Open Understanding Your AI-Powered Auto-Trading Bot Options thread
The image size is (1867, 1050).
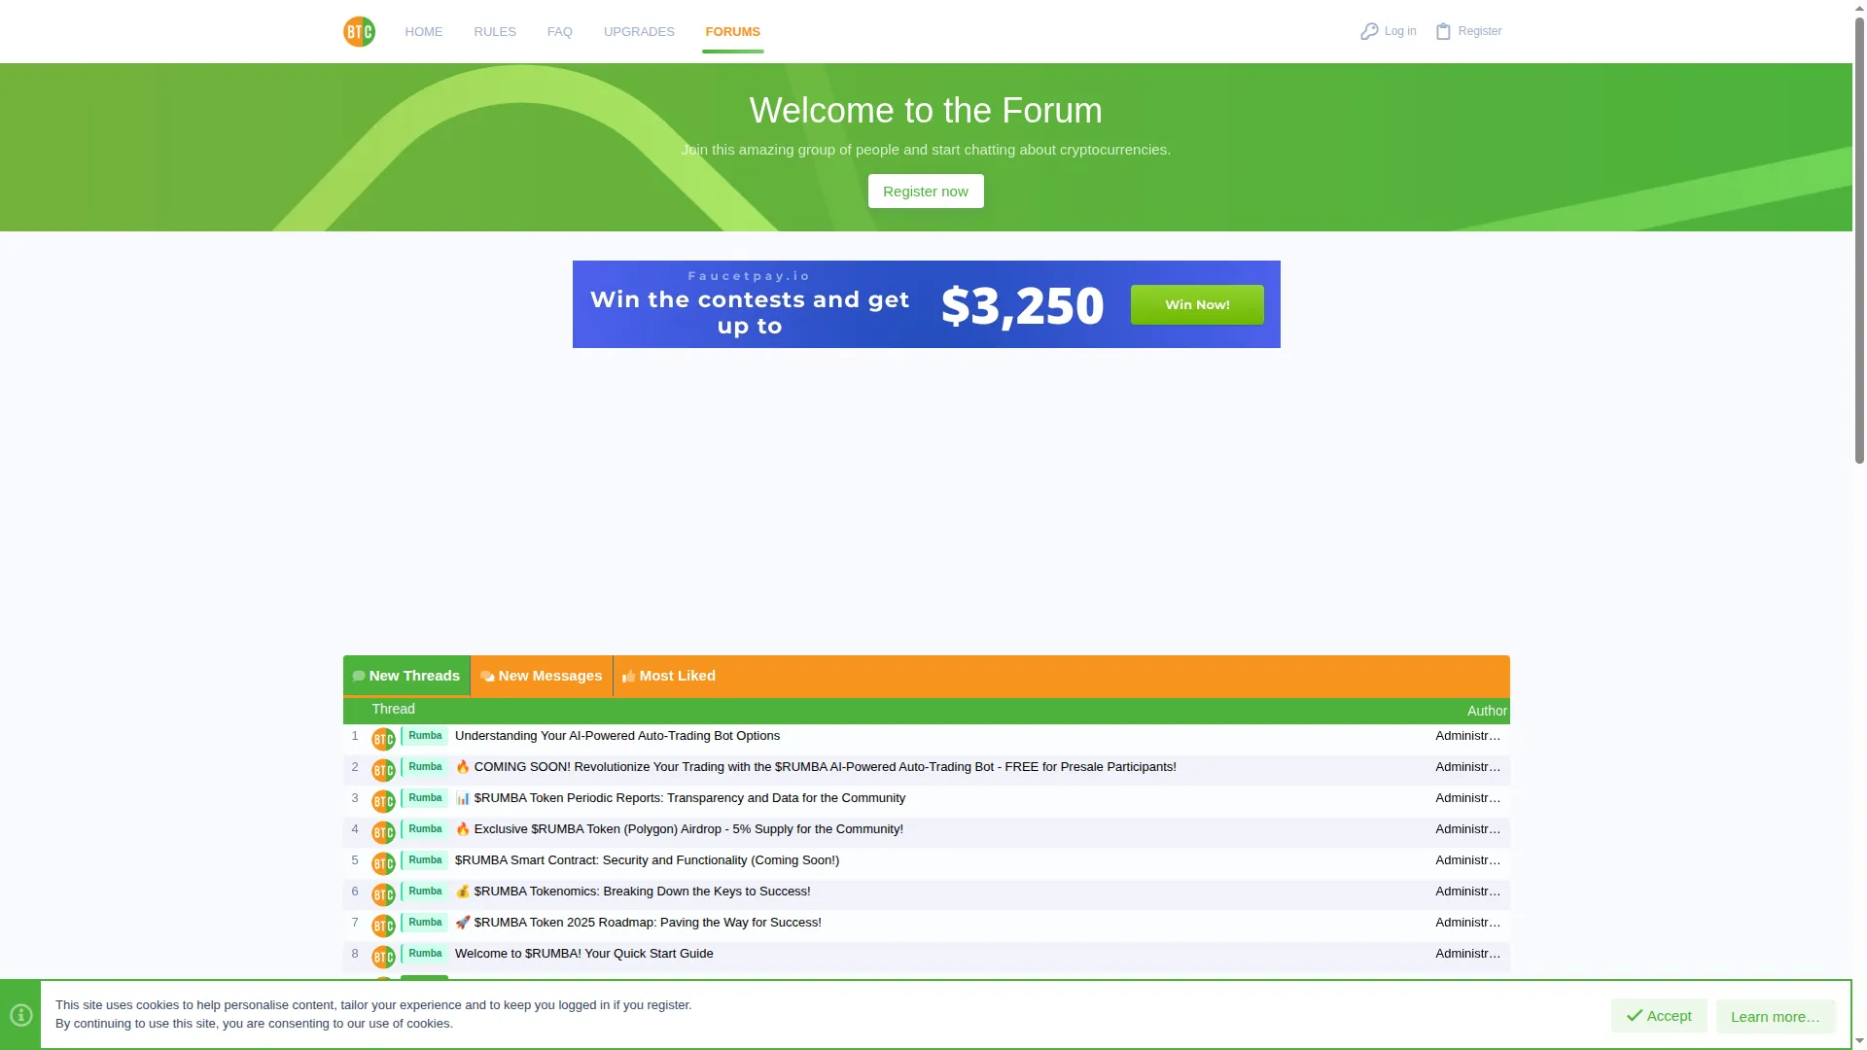(x=617, y=736)
